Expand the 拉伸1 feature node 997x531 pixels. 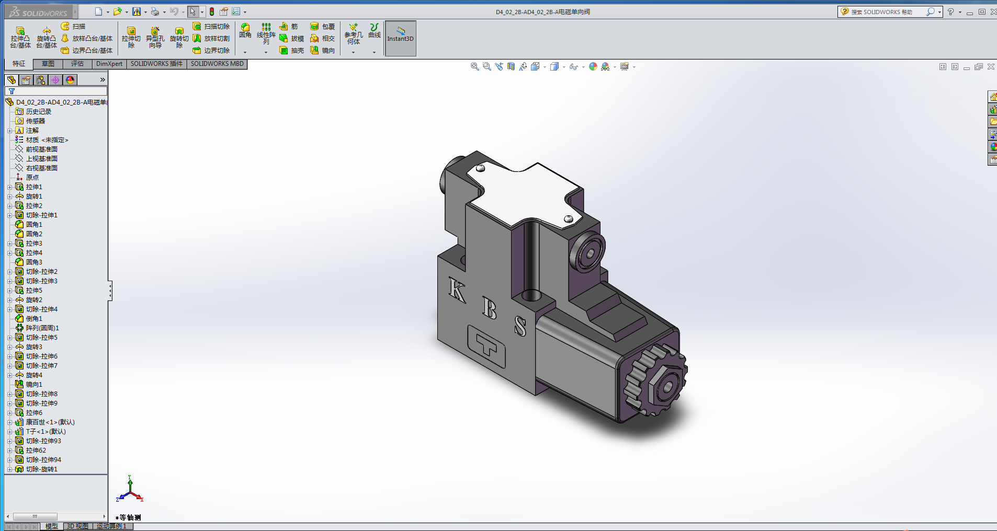[9, 187]
